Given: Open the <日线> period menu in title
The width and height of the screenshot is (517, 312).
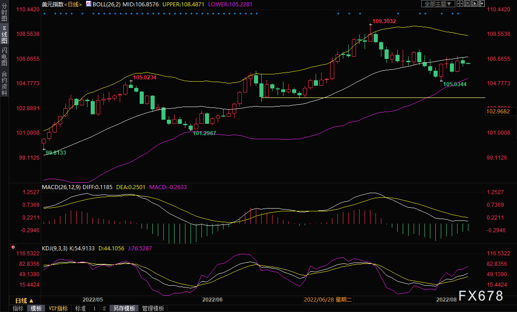Looking at the screenshot, I should [73, 4].
